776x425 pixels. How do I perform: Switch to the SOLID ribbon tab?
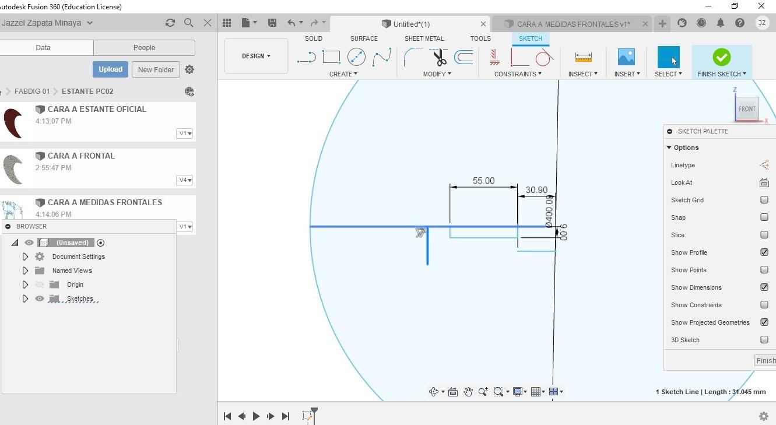pyautogui.click(x=314, y=38)
